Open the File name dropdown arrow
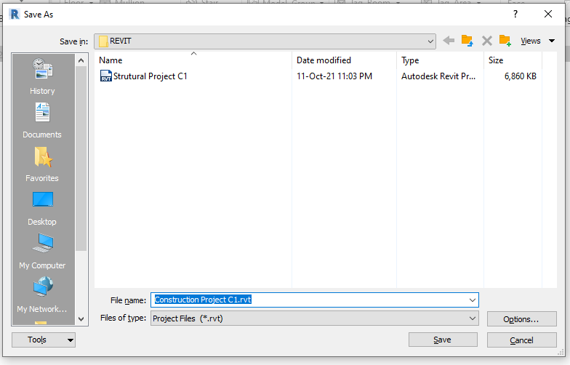The image size is (570, 365). click(473, 300)
